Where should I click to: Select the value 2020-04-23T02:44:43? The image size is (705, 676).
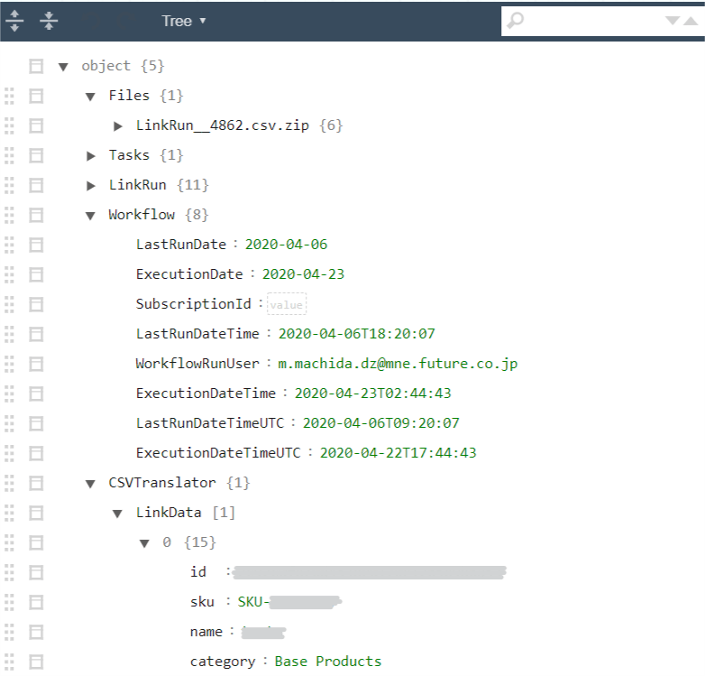tap(372, 394)
